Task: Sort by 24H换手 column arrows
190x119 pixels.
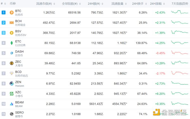Action: coord(146,4)
